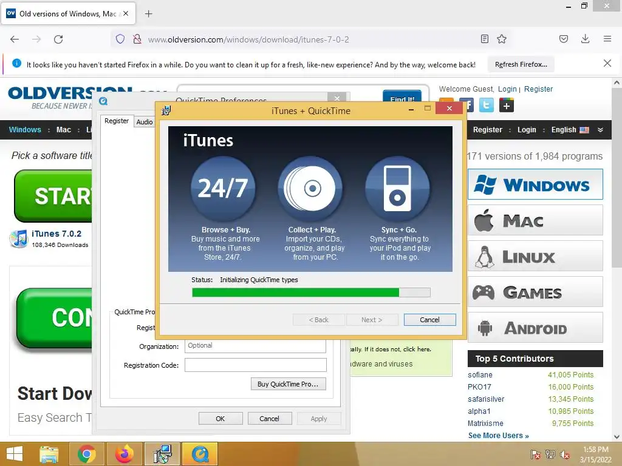Choose the Mac platform banner

(x=535, y=220)
